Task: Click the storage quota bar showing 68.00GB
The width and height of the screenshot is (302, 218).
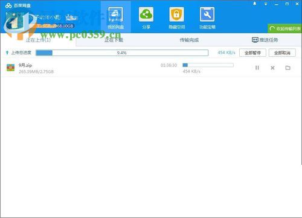Action: 53,26
